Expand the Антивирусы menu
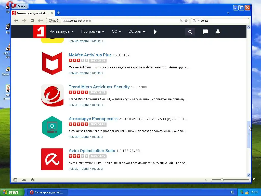 (62, 31)
